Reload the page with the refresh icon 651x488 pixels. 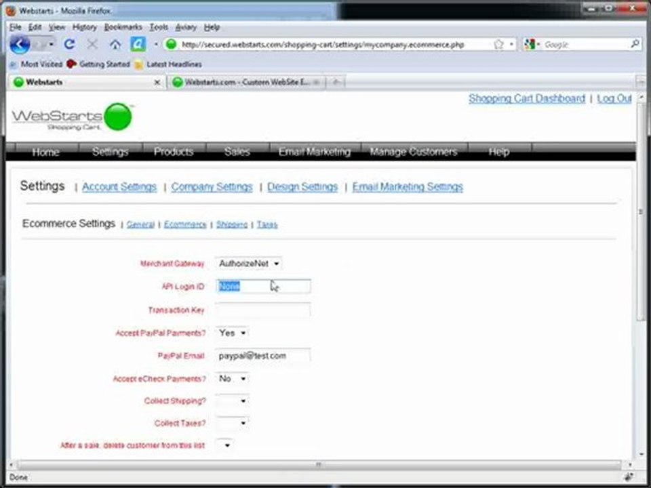(x=69, y=44)
